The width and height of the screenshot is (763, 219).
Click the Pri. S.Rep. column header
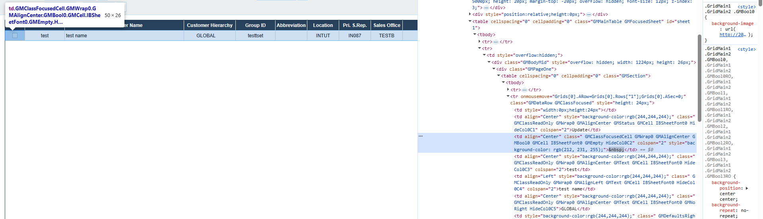coord(355,25)
